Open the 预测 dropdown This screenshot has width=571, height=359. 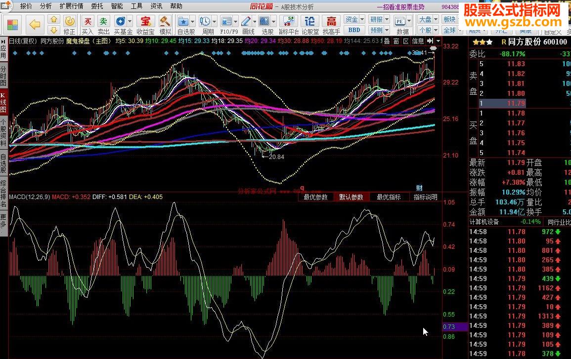pyautogui.click(x=379, y=30)
